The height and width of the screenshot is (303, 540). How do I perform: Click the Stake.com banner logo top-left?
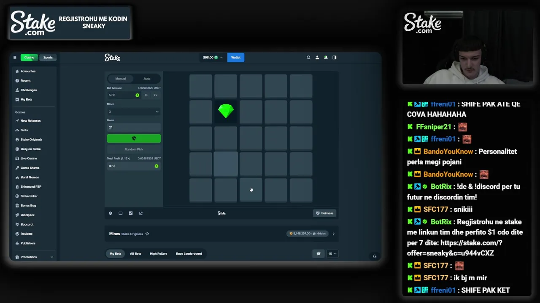click(33, 23)
